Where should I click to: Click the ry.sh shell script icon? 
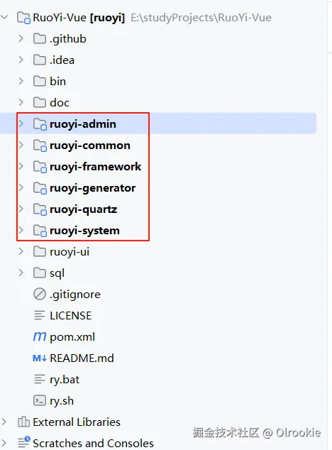40,400
